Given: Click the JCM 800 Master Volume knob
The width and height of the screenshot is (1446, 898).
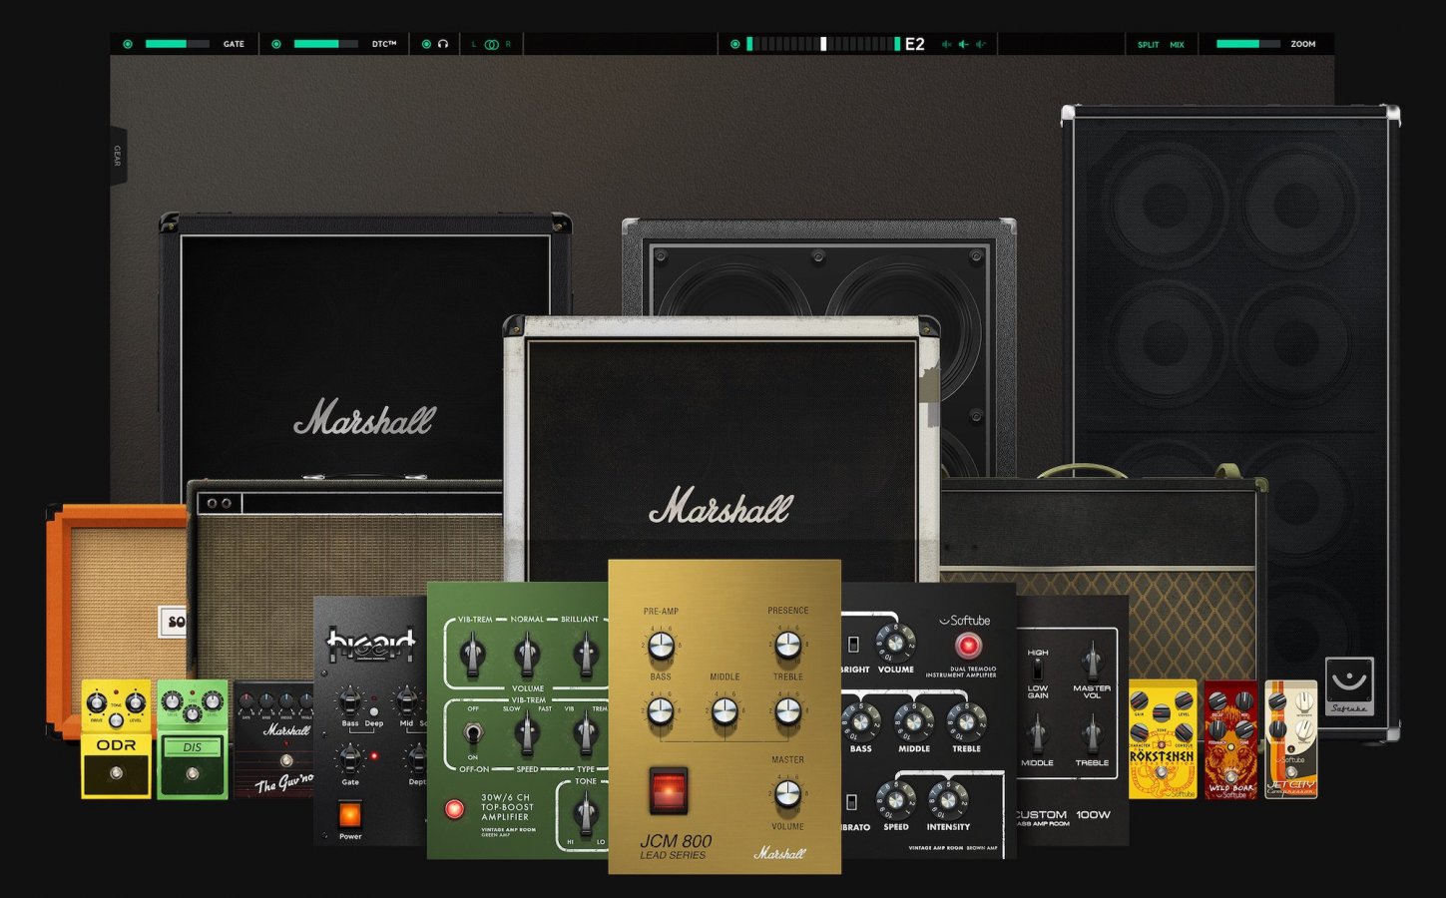Looking at the screenshot, I should click(787, 794).
